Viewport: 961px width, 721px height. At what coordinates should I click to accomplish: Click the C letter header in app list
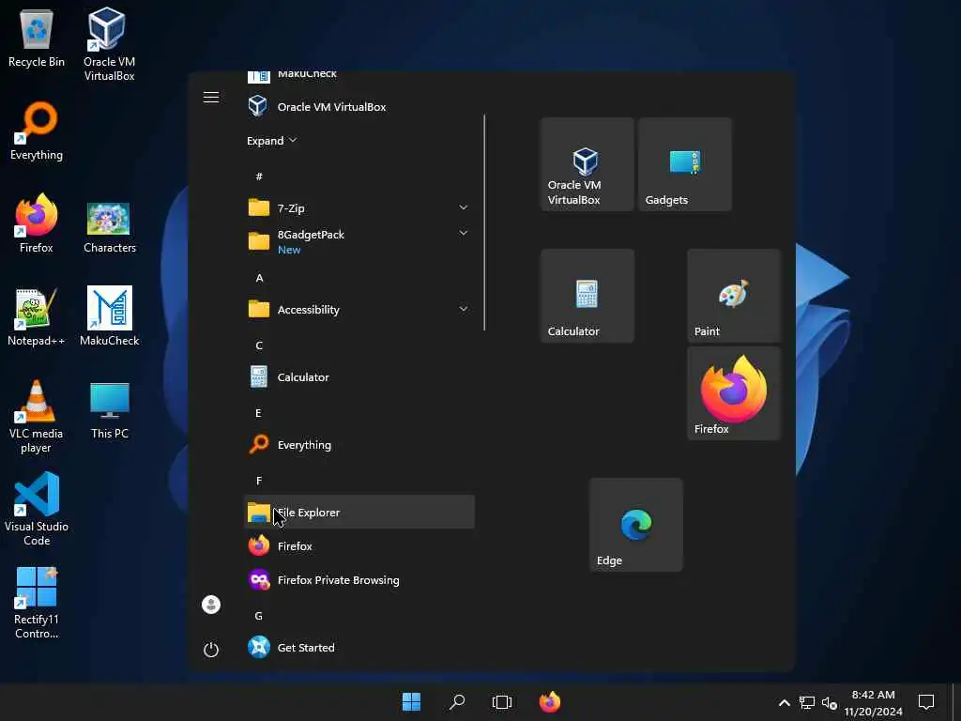[x=259, y=345]
